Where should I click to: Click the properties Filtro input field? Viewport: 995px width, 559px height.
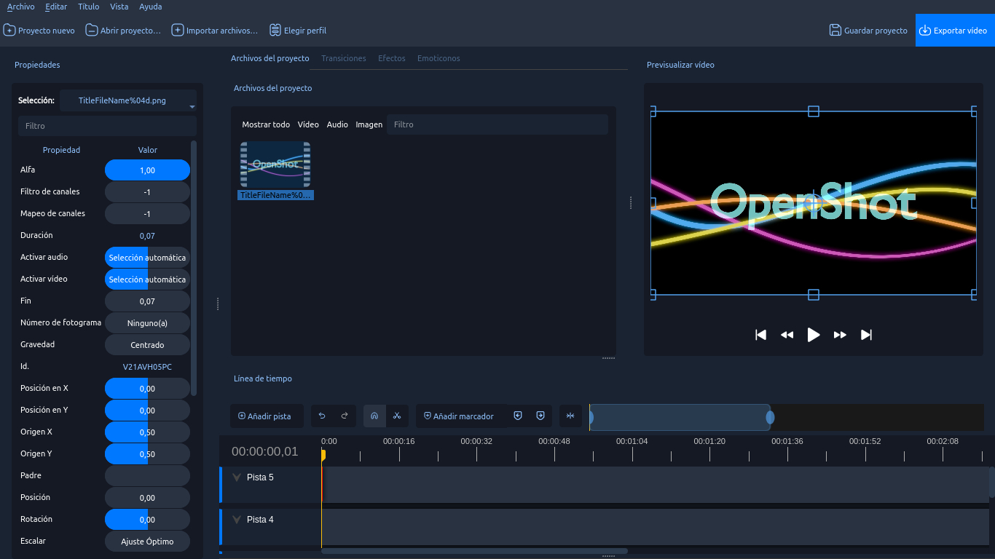107,126
